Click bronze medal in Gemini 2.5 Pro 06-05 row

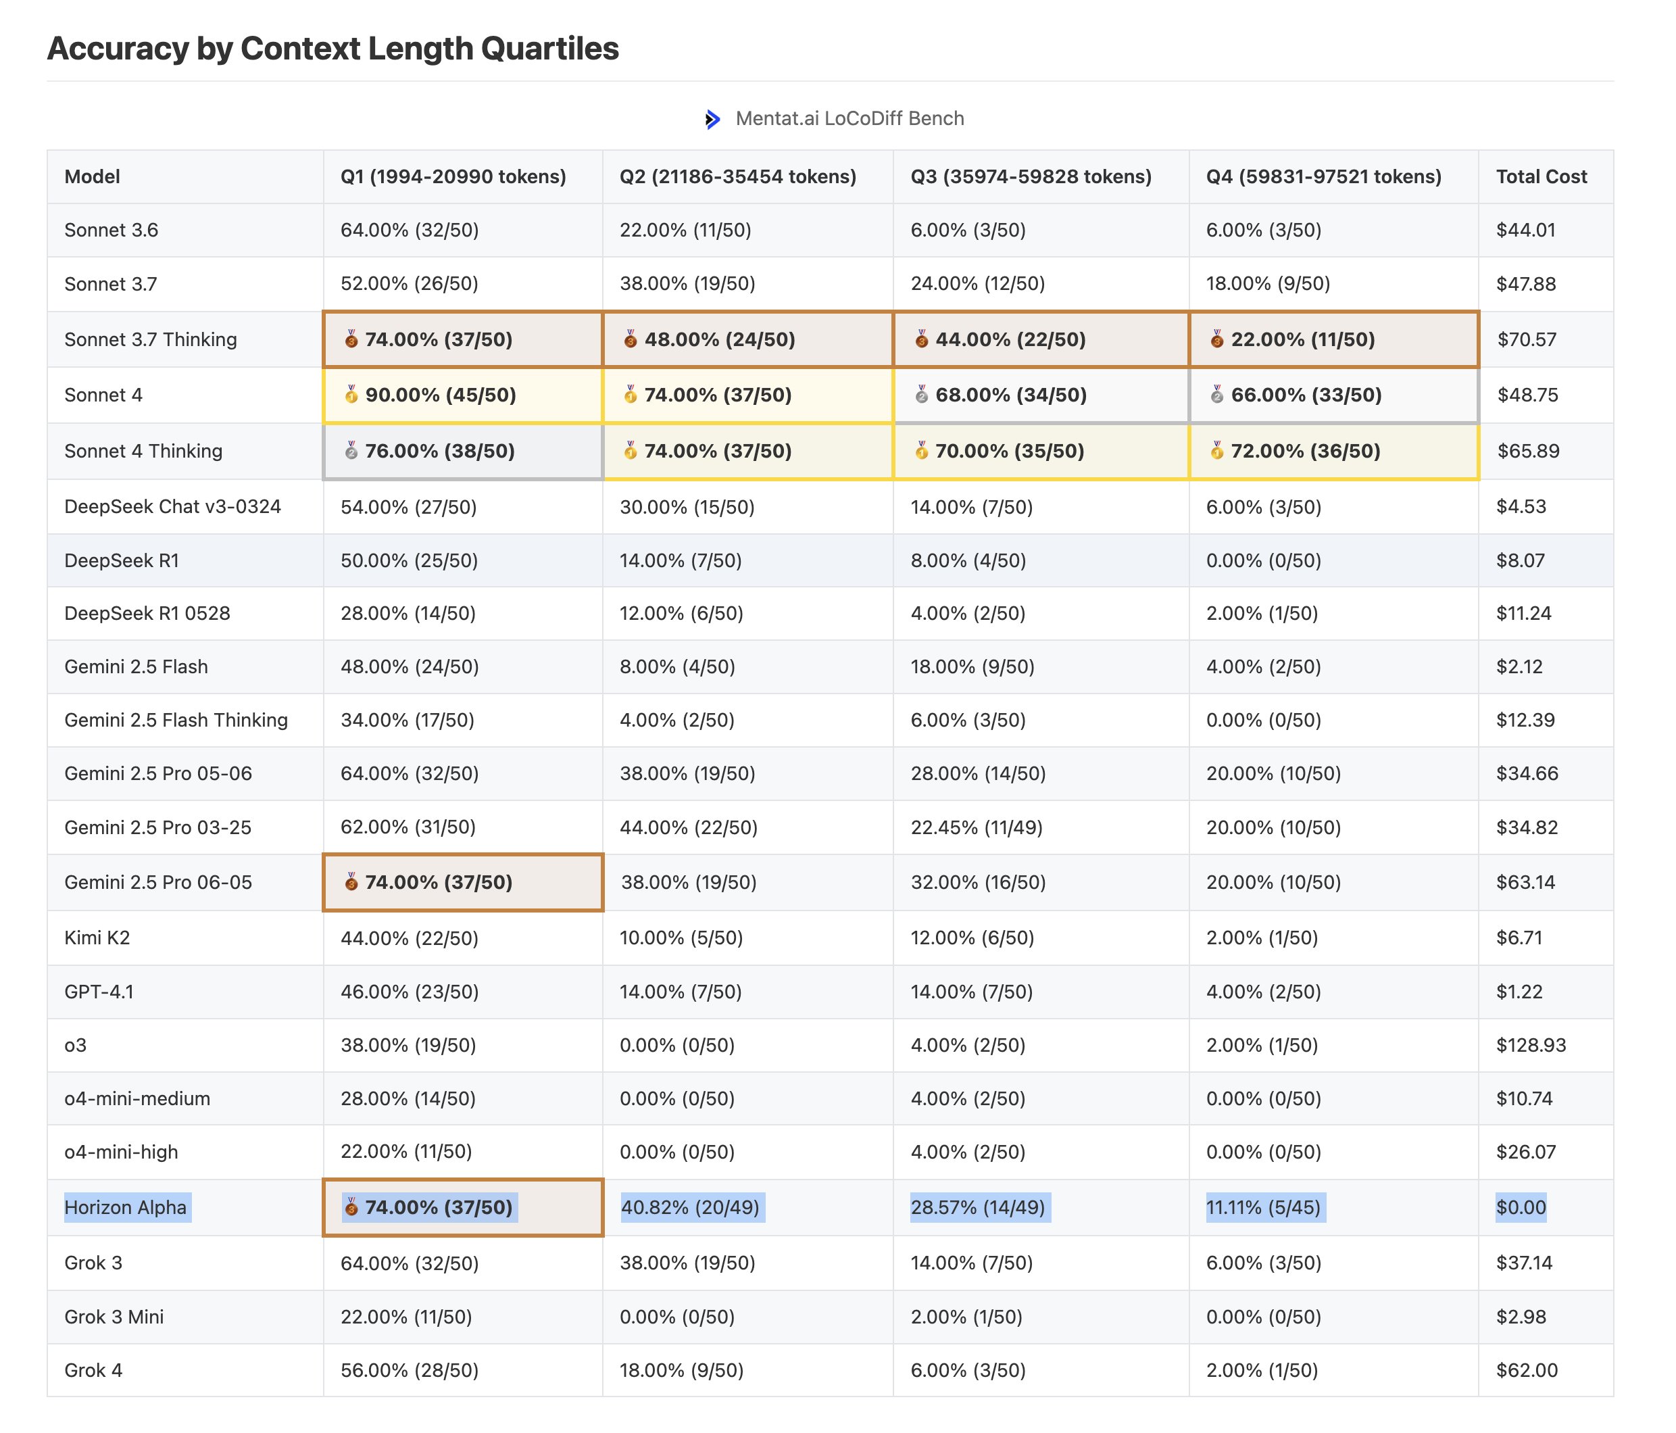click(x=351, y=882)
